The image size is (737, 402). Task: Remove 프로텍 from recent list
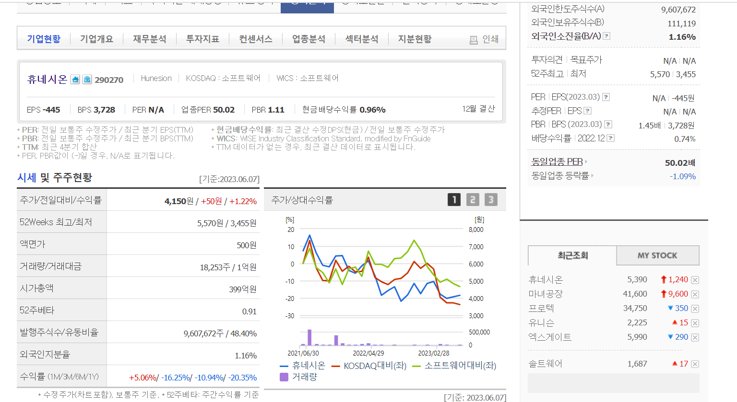[695, 309]
